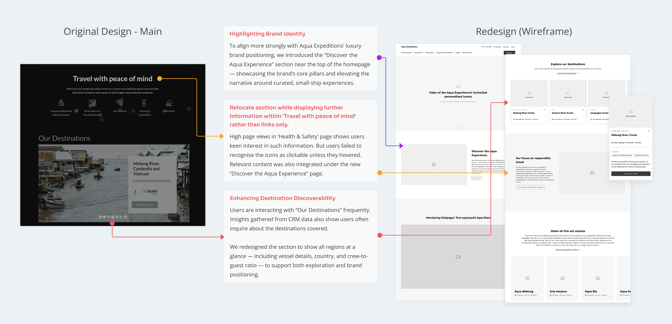
Task: Select the last carousel dot in Our Destinations
Action: click(x=125, y=217)
